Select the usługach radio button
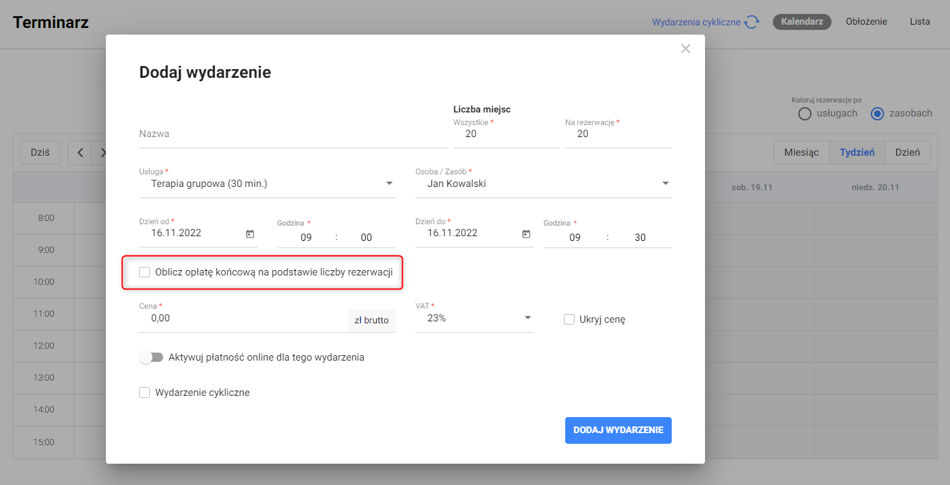This screenshot has height=485, width=950. (805, 114)
